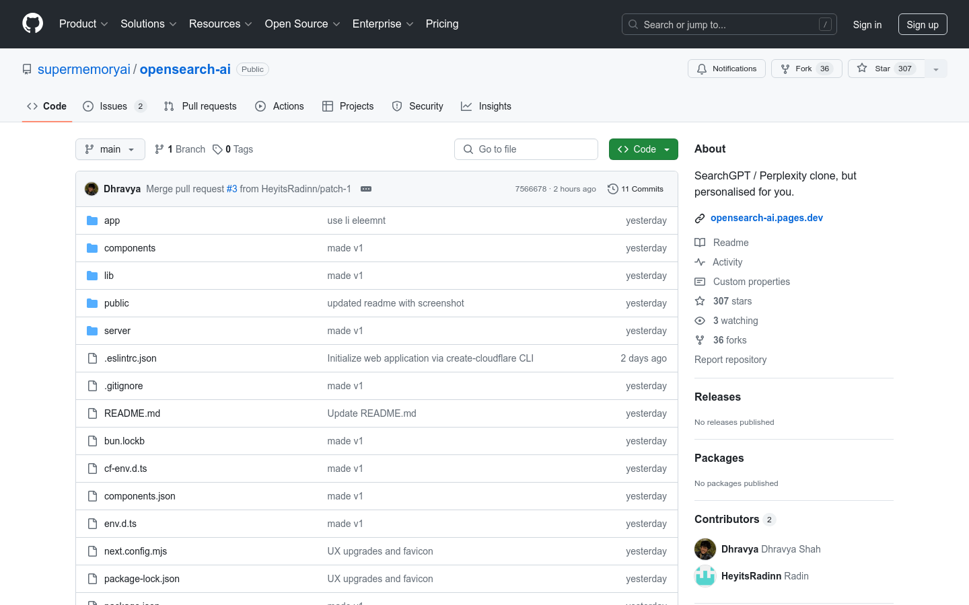
Task: Click the branch icon next to 1 Branch
Action: [159, 149]
